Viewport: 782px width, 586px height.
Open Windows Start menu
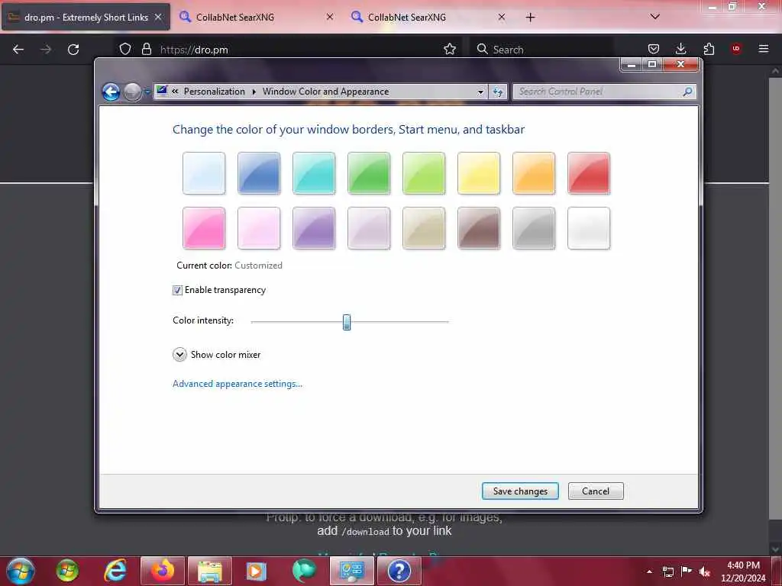pyautogui.click(x=21, y=571)
